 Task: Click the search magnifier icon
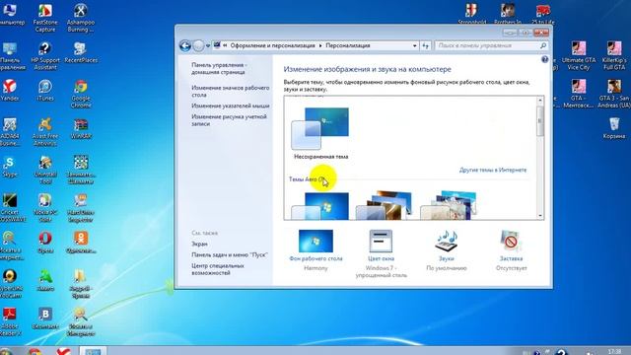point(543,46)
